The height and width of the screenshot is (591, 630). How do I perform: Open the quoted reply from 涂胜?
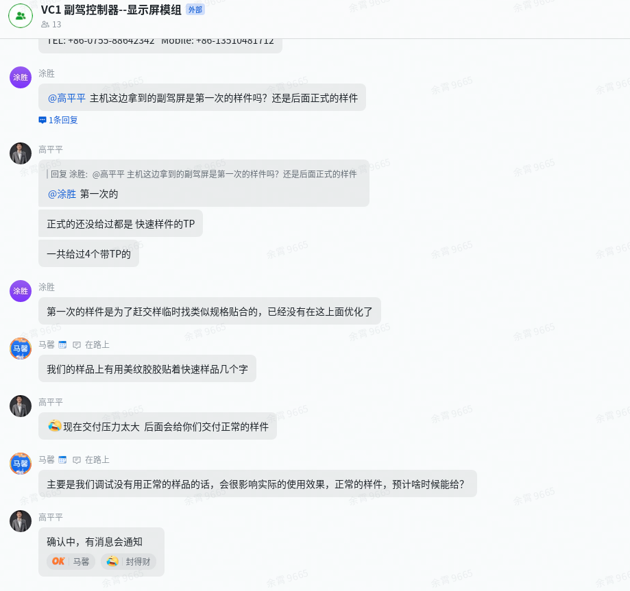point(204,174)
